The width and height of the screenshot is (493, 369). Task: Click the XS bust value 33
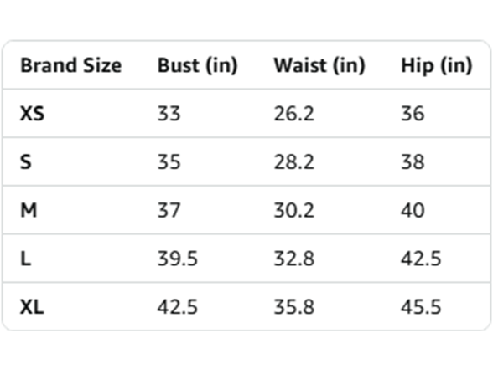pyautogui.click(x=169, y=114)
